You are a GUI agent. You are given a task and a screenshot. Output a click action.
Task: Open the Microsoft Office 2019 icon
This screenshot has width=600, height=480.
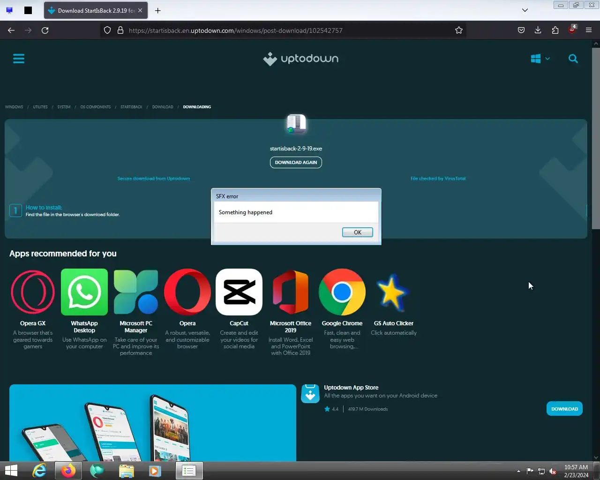[291, 292]
